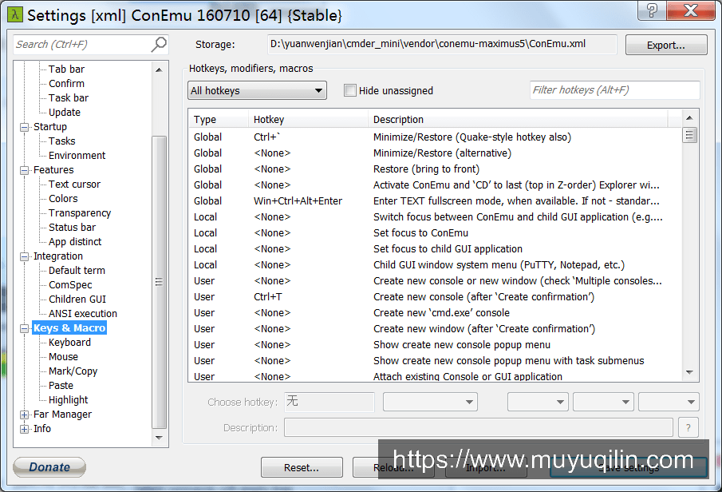Open the All hotkeys dropdown
The height and width of the screenshot is (492, 722).
click(257, 90)
